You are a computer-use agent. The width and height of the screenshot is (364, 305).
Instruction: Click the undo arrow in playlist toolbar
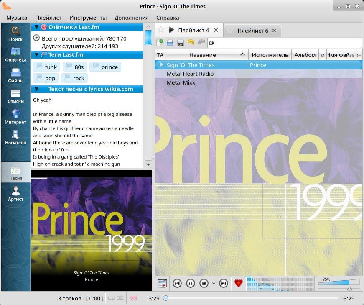pos(191,42)
